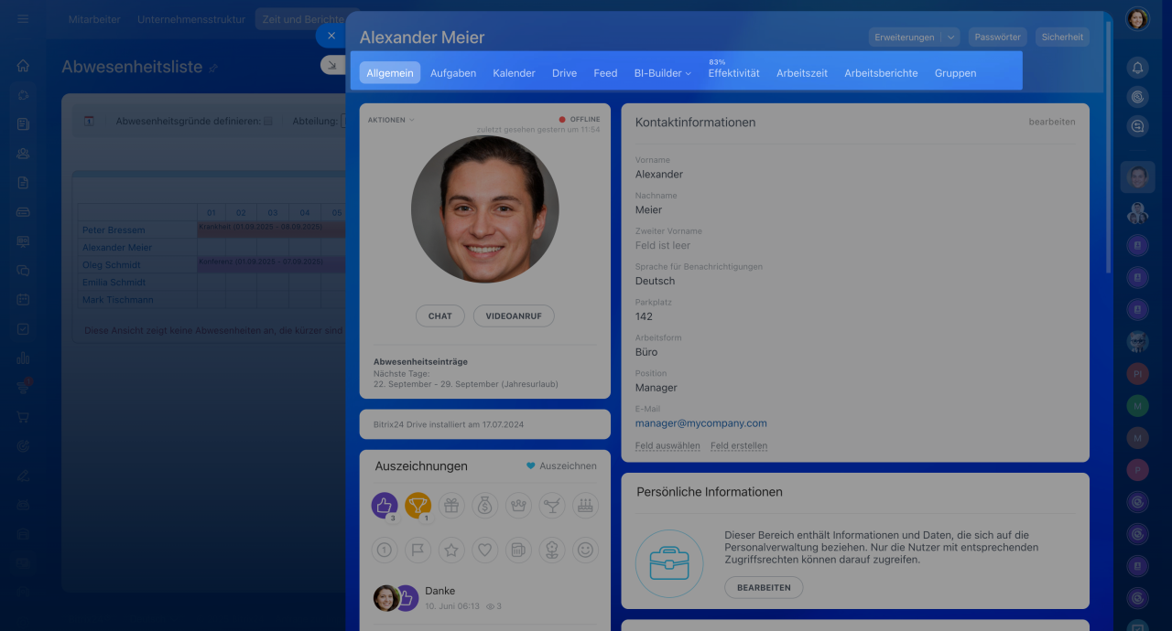1172x631 pixels.
Task: Switch to the Aufgaben tab
Action: click(453, 73)
